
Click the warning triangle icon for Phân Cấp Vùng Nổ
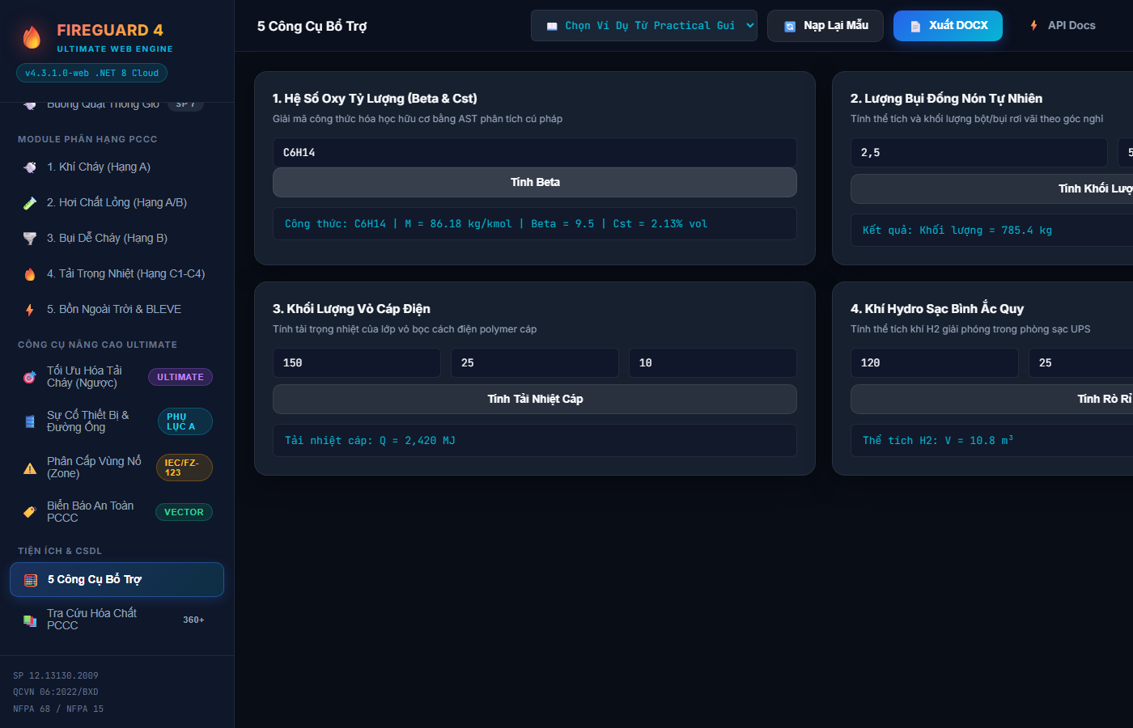(30, 468)
